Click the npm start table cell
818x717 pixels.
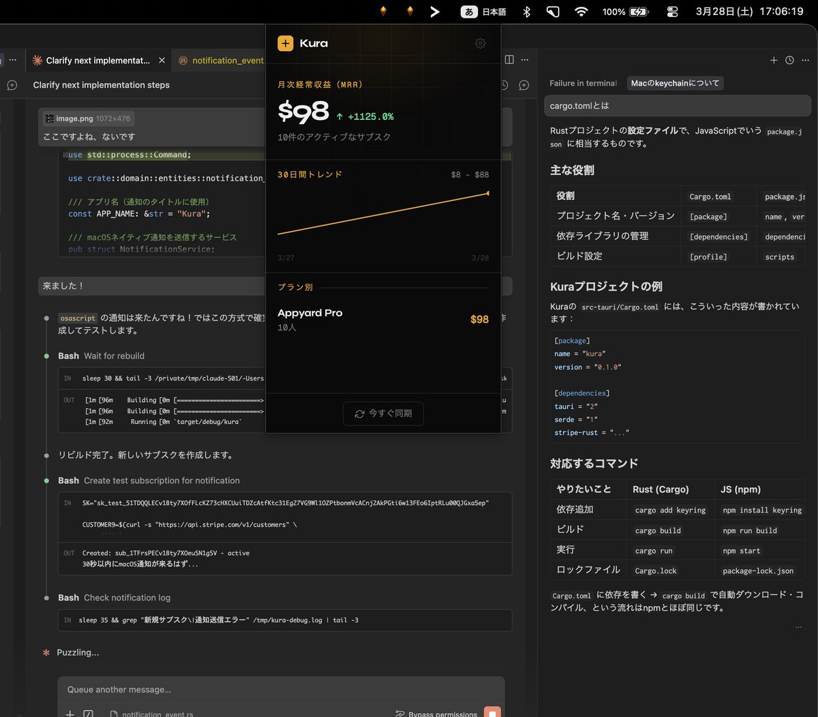[742, 551]
